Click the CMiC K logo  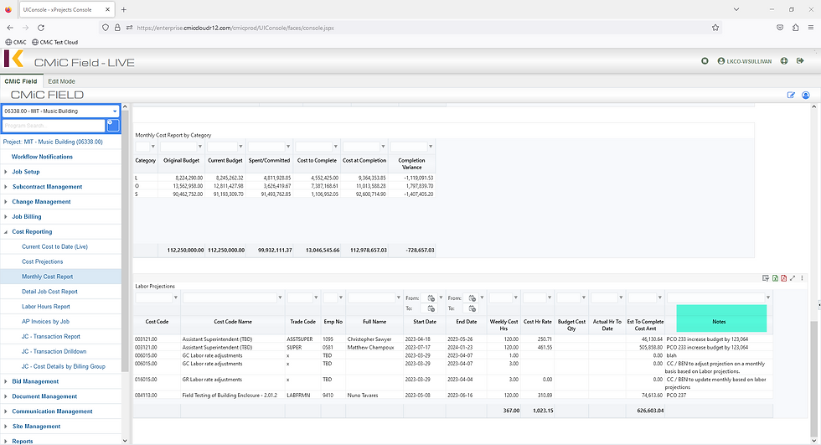click(13, 59)
